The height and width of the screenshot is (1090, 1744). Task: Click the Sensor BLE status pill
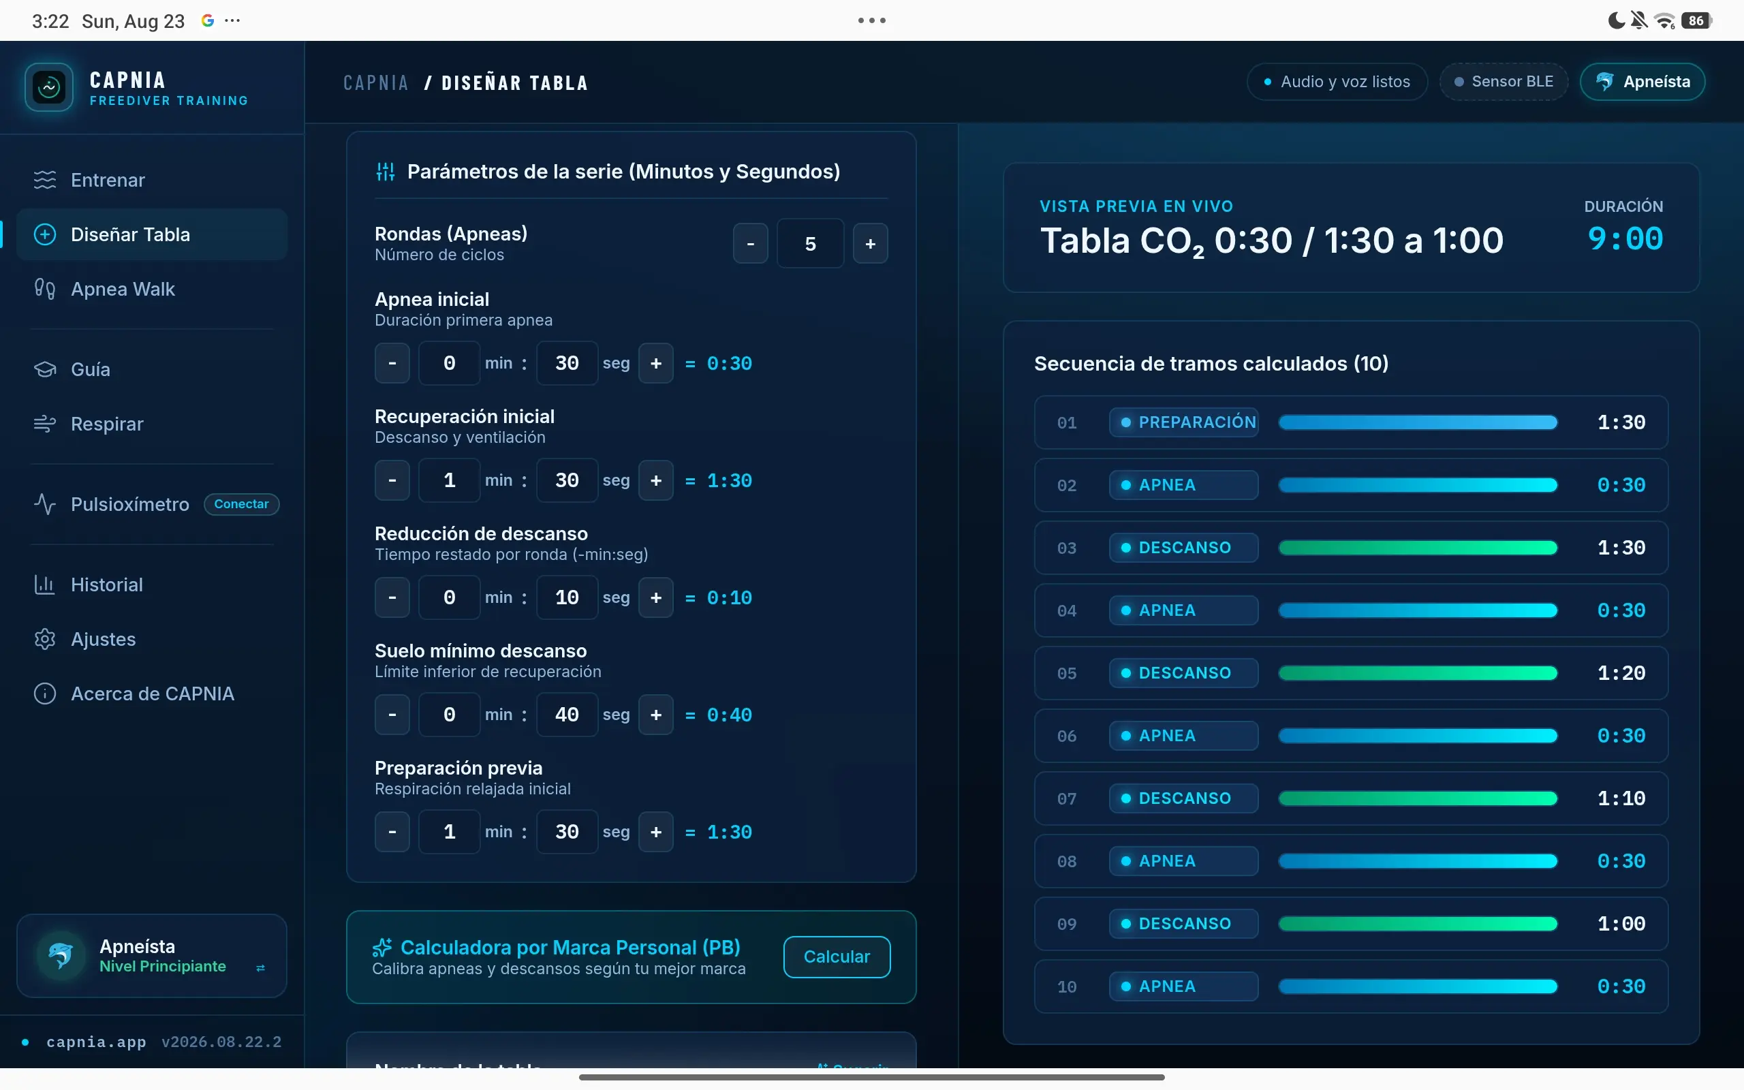(x=1504, y=82)
